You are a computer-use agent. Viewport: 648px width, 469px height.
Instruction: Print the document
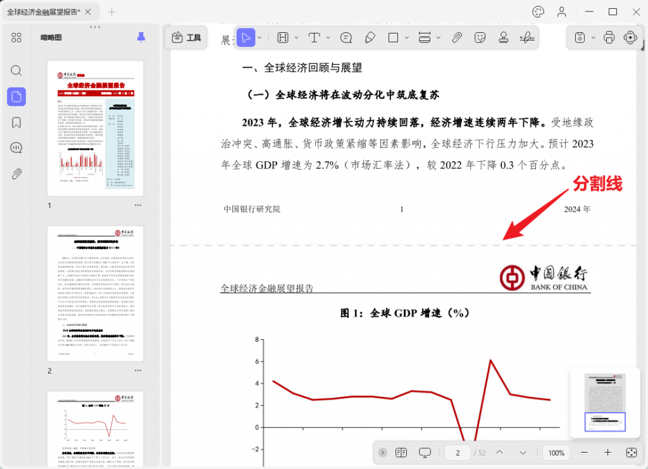point(609,37)
